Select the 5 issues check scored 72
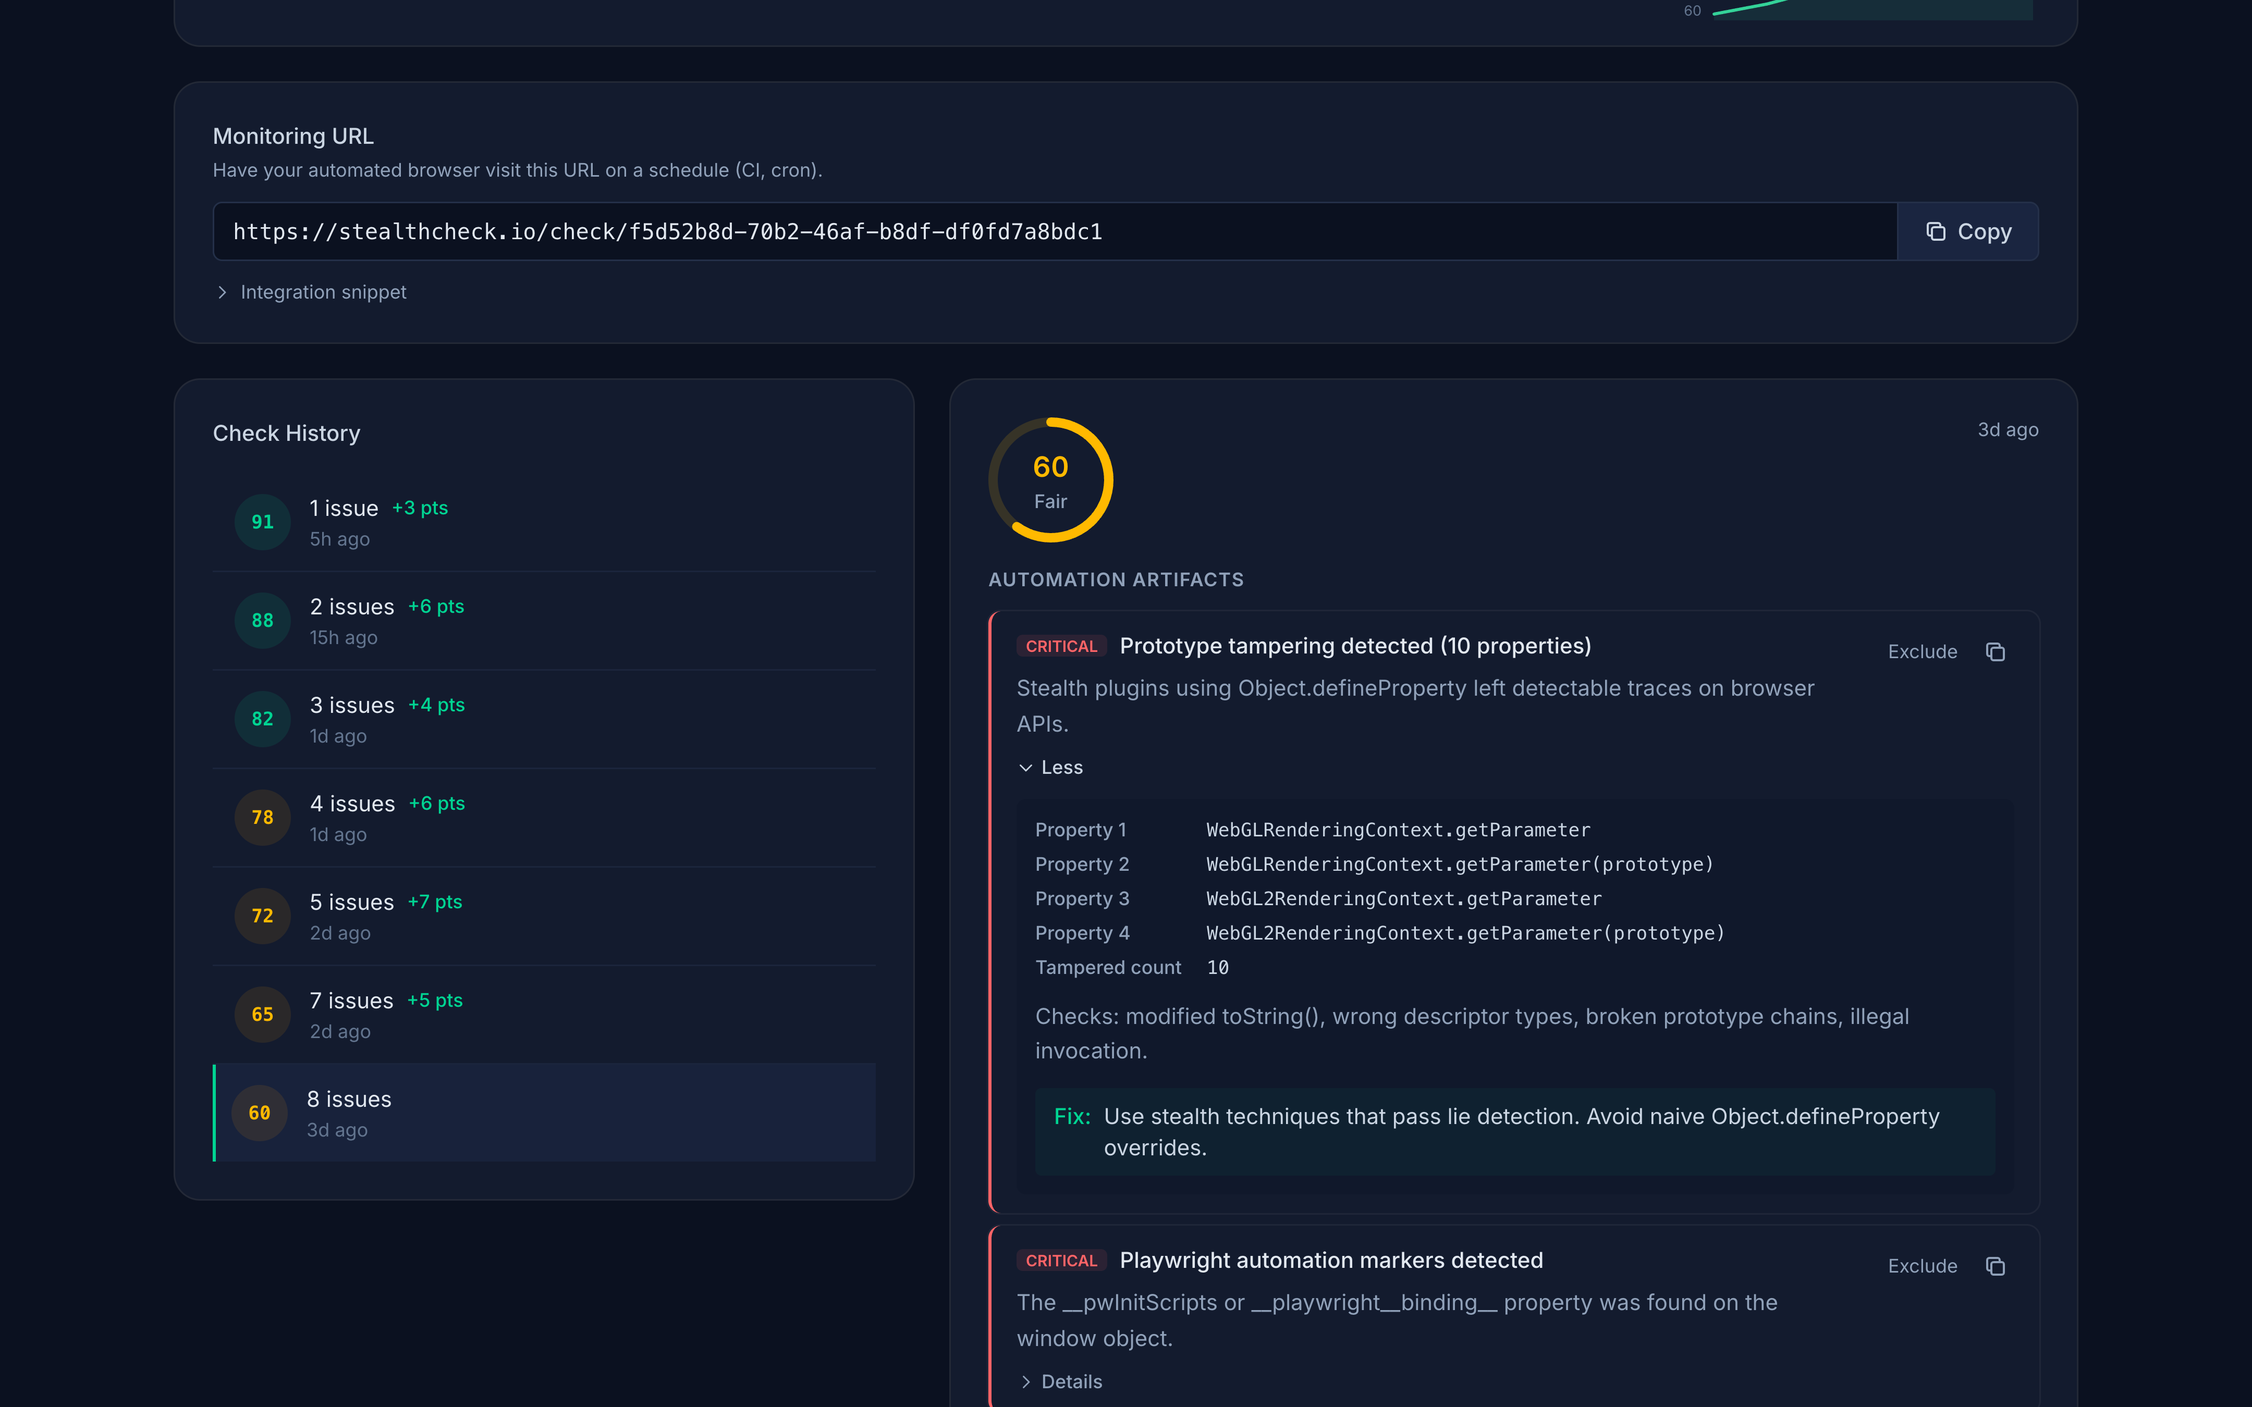 pyautogui.click(x=544, y=917)
